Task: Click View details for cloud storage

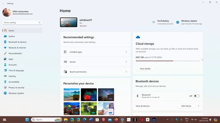Action: pos(145,69)
